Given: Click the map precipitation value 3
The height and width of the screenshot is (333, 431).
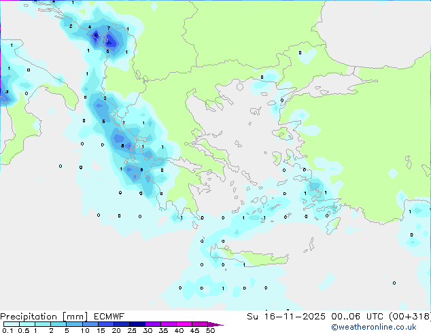Looking at the screenshot, I should [7, 92].
